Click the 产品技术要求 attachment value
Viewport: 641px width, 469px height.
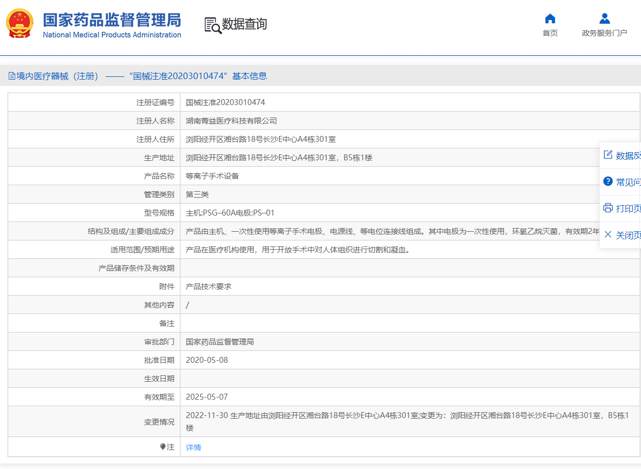pyautogui.click(x=209, y=286)
